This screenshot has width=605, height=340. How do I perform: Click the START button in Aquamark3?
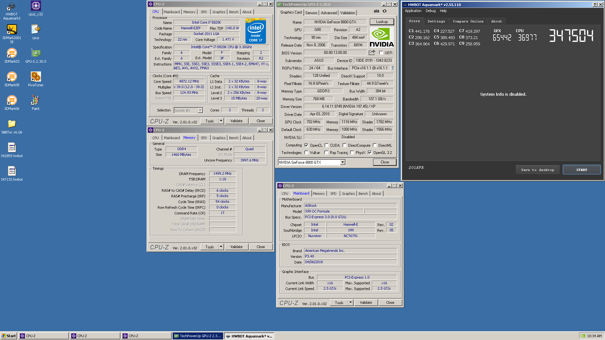(x=582, y=170)
